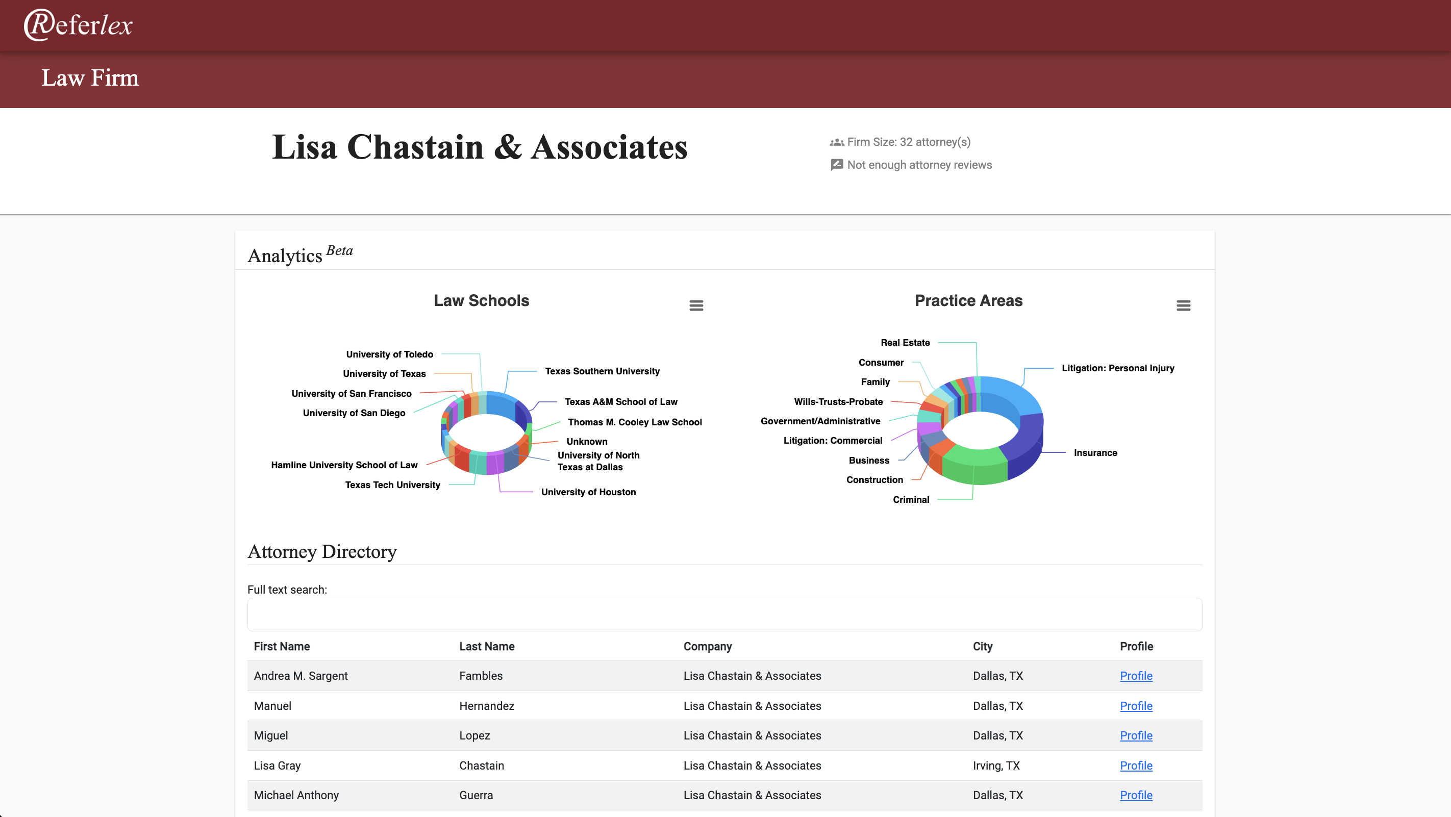Open Profile link for Andrea M. Sargent
Image resolution: width=1451 pixels, height=817 pixels.
pyautogui.click(x=1136, y=676)
